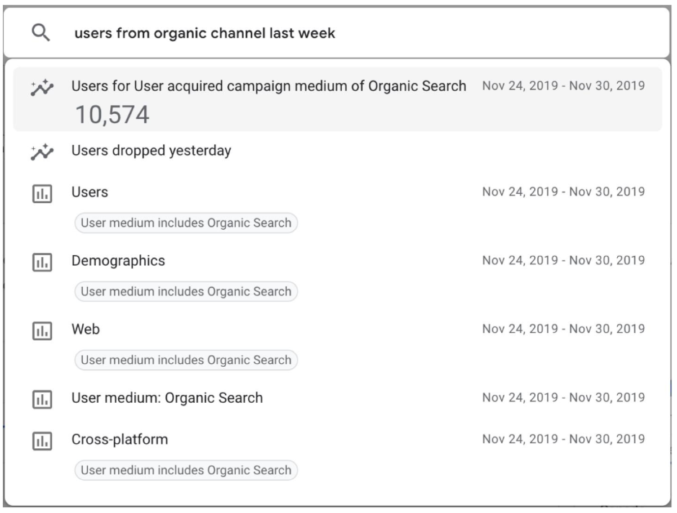
Task: Click the insights sparkle icon beside Organic Search users
Action: [41, 89]
